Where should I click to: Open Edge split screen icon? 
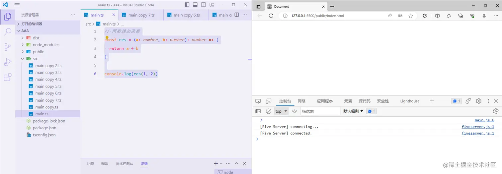click(438, 16)
